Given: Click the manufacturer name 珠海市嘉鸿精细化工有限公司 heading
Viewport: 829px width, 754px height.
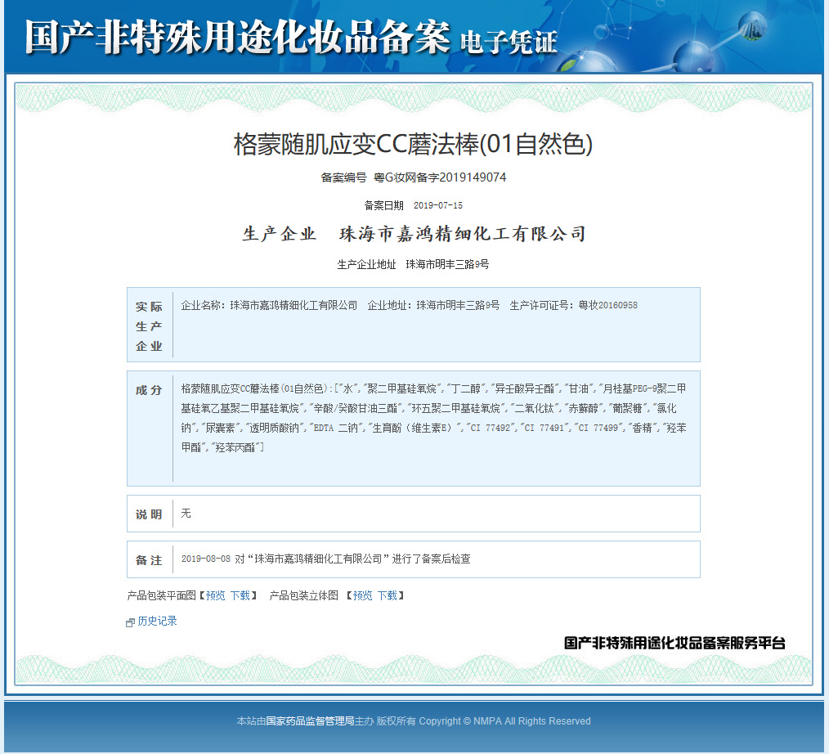Looking at the screenshot, I should 463,235.
